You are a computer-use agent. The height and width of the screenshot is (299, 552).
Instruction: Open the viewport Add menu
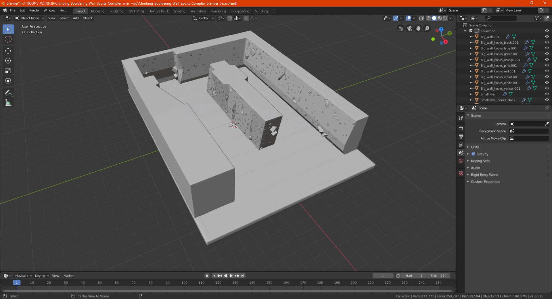[x=76, y=18]
